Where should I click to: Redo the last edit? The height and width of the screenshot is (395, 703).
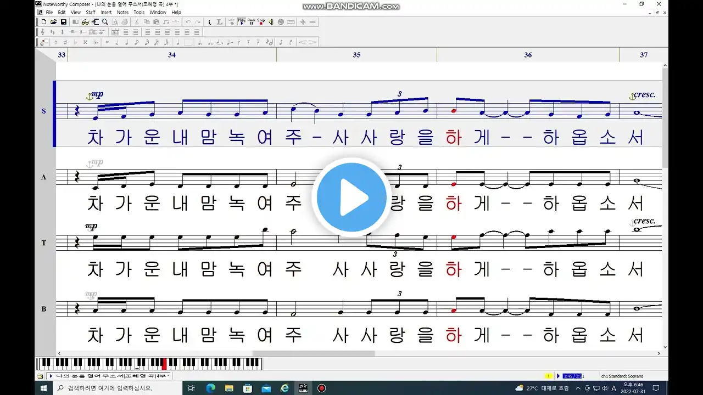tap(198, 22)
